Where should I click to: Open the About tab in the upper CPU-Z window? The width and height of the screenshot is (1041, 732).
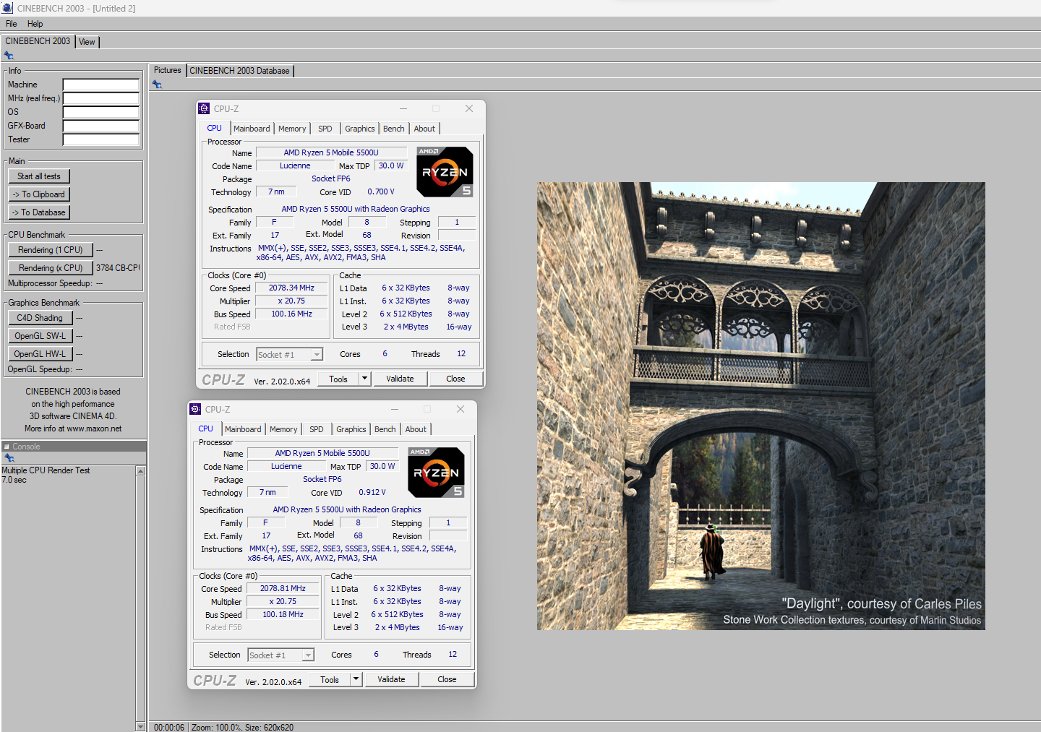424,129
